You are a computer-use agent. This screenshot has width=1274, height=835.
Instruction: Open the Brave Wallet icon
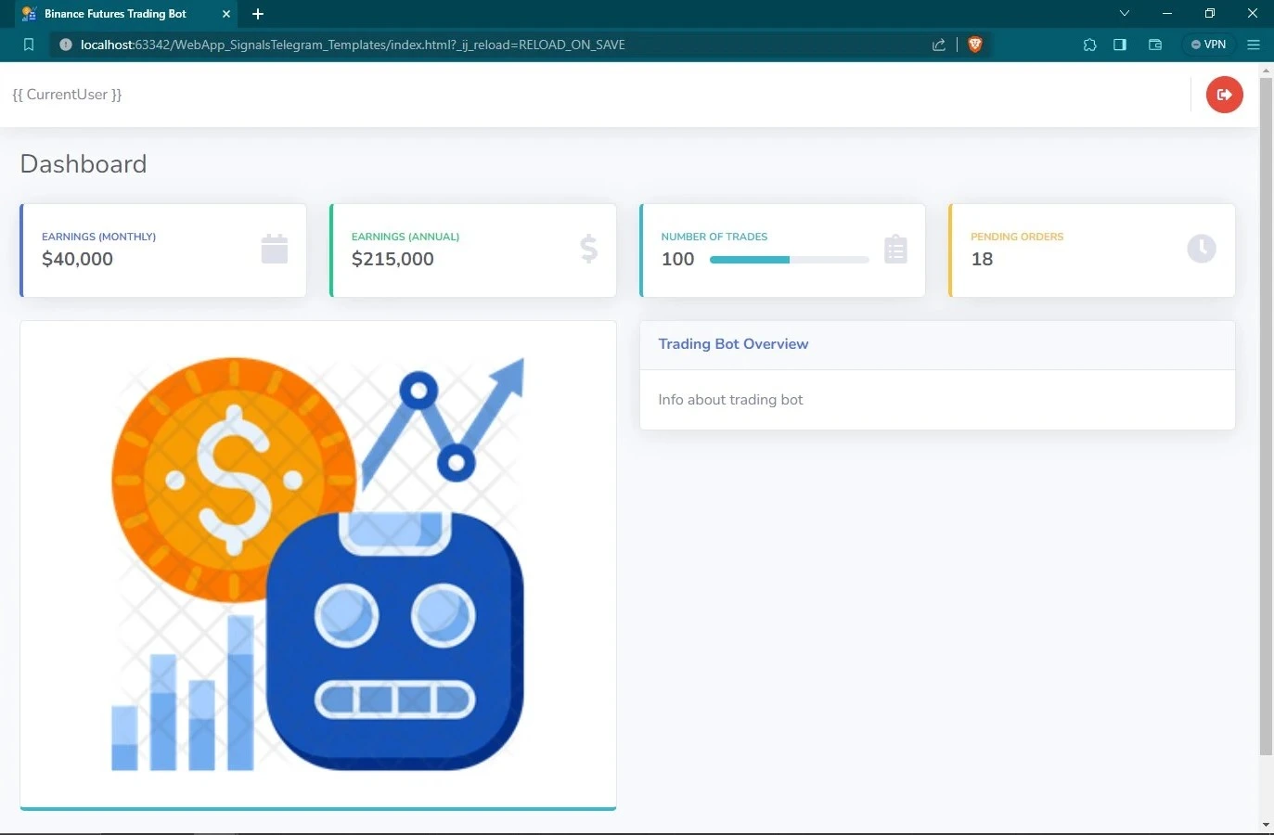[1154, 44]
